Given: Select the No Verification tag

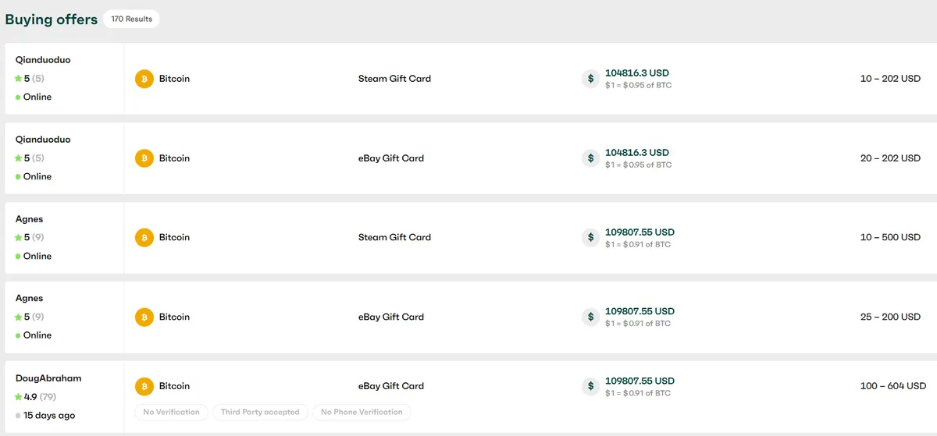Looking at the screenshot, I should (x=171, y=412).
